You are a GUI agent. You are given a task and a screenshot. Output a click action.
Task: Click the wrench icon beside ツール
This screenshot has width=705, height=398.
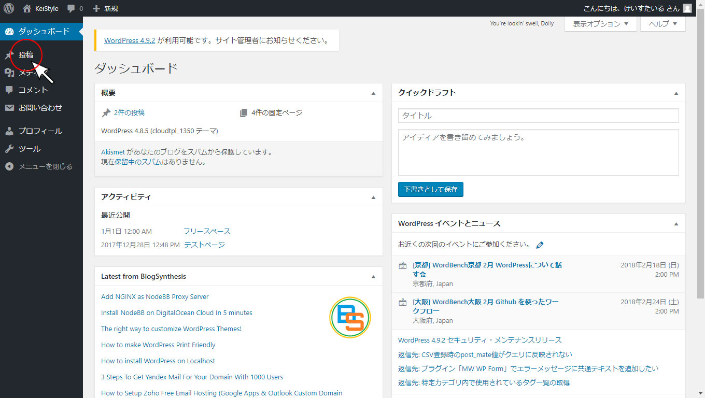(9, 149)
